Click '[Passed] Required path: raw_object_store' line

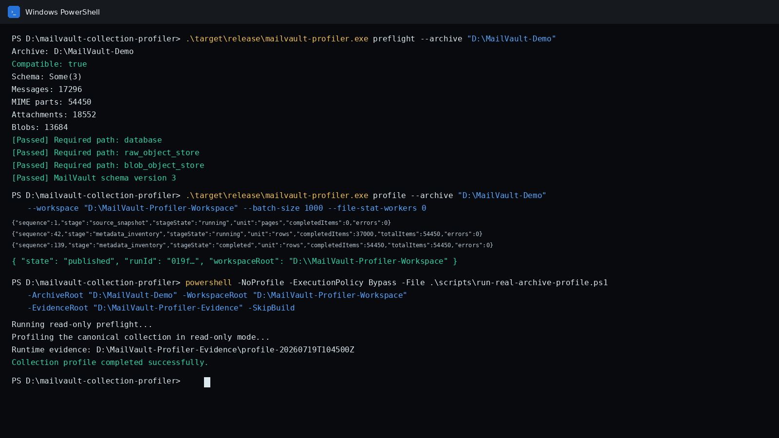[x=106, y=153]
